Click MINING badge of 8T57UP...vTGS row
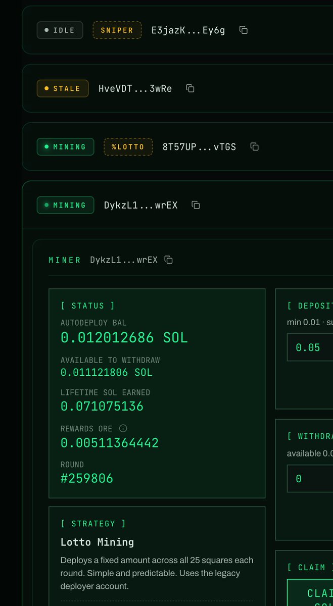This screenshot has width=333, height=606. pyautogui.click(x=65, y=147)
